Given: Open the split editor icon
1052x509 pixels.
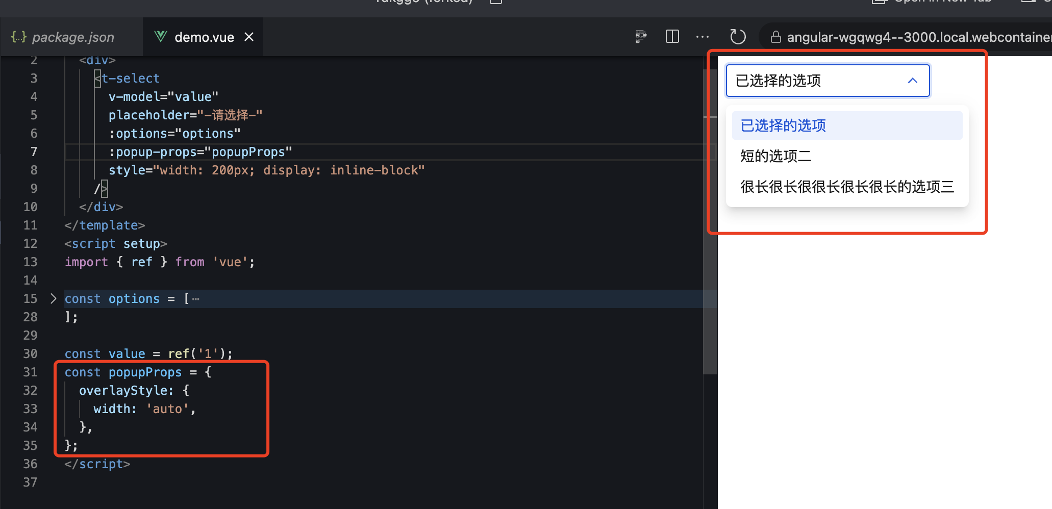Looking at the screenshot, I should (x=672, y=36).
